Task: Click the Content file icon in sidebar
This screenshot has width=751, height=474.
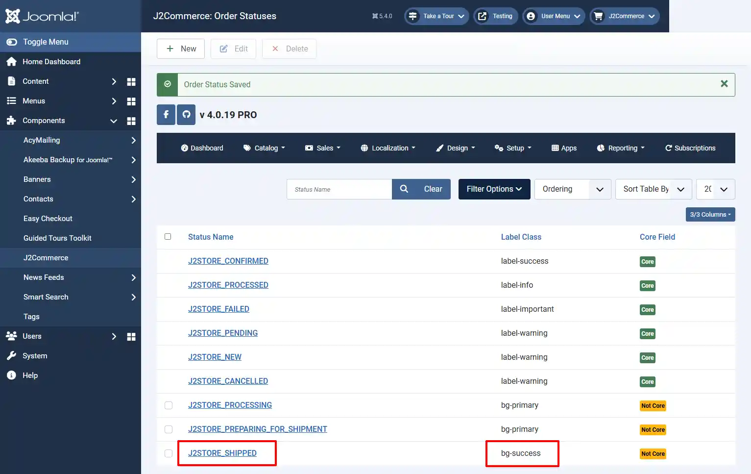Action: [x=11, y=81]
